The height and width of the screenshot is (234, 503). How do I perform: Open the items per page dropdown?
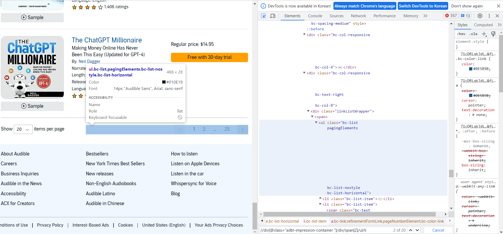coord(23,129)
